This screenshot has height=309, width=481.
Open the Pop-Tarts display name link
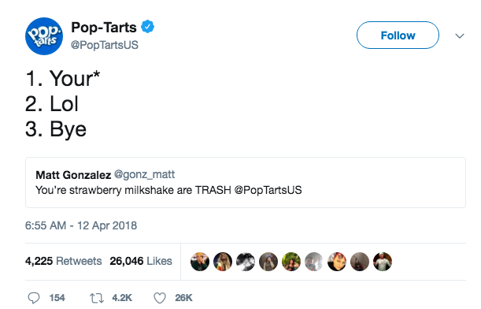[104, 27]
